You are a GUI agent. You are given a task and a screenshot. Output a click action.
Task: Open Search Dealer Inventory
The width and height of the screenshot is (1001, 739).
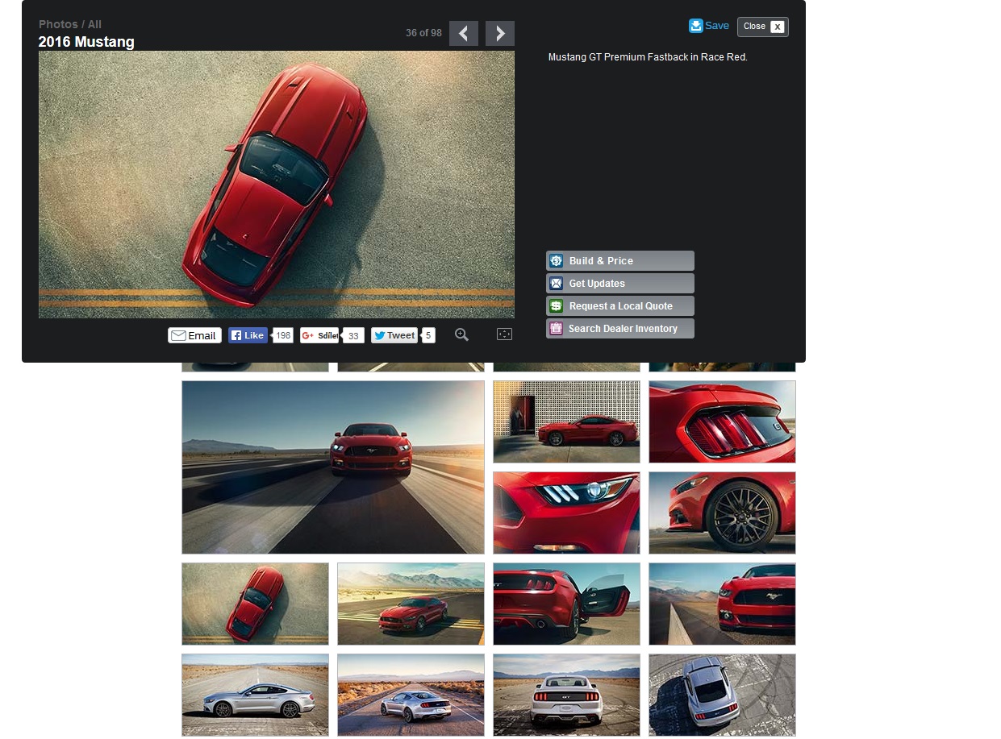click(619, 329)
